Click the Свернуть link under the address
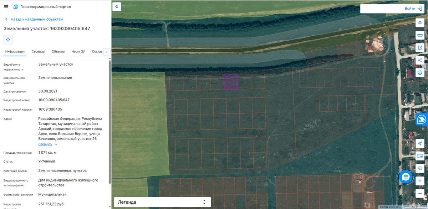 click(x=45, y=144)
